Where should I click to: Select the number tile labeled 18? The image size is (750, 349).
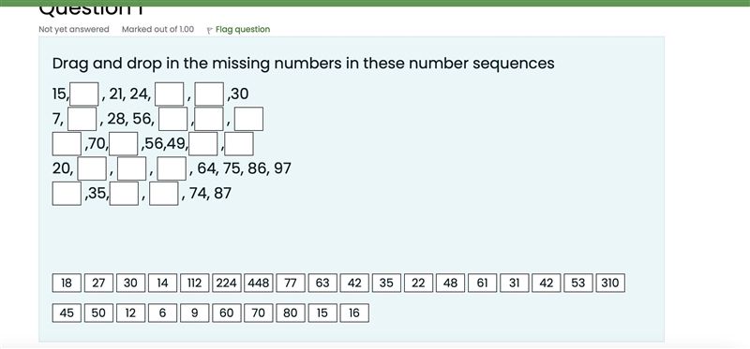[67, 284]
